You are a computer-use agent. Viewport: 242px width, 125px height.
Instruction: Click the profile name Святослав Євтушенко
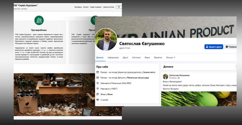pos(142,44)
